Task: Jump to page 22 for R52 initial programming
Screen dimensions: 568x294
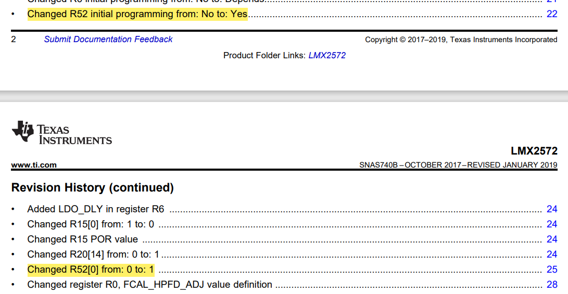Action: pos(552,14)
